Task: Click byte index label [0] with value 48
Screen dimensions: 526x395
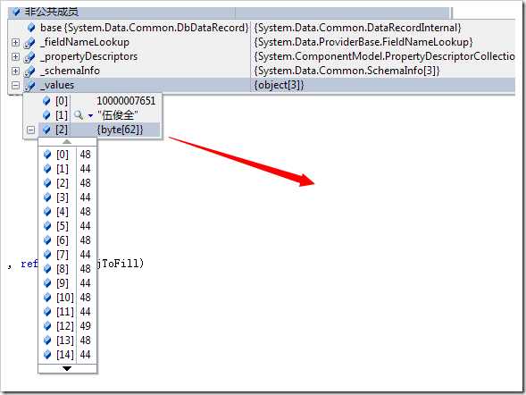Action: tap(63, 155)
